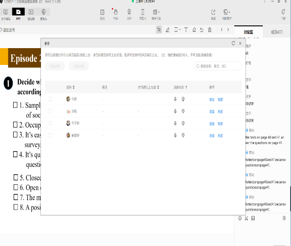The width and height of the screenshot is (291, 246).
Task: Check the checkbox for the first student
Action: (50, 99)
